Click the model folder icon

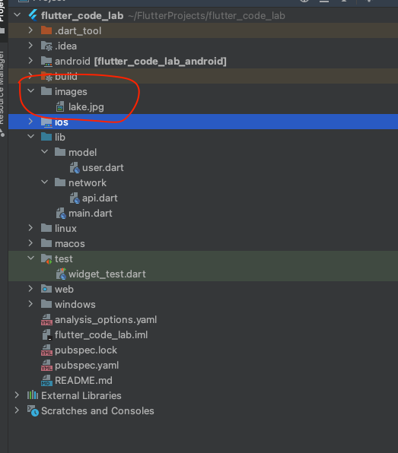click(60, 152)
